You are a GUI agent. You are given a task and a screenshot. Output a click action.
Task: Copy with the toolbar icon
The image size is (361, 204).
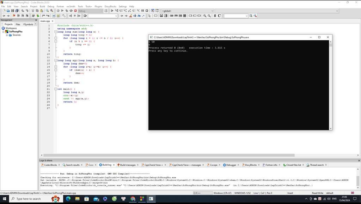37,11
